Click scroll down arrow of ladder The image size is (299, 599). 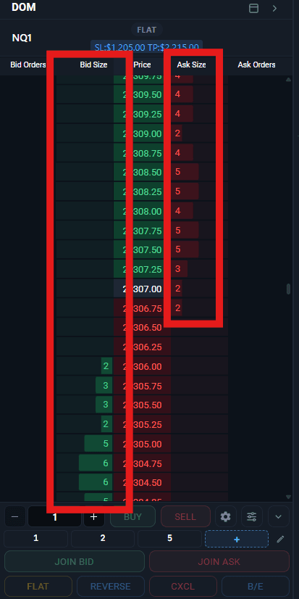click(x=289, y=497)
